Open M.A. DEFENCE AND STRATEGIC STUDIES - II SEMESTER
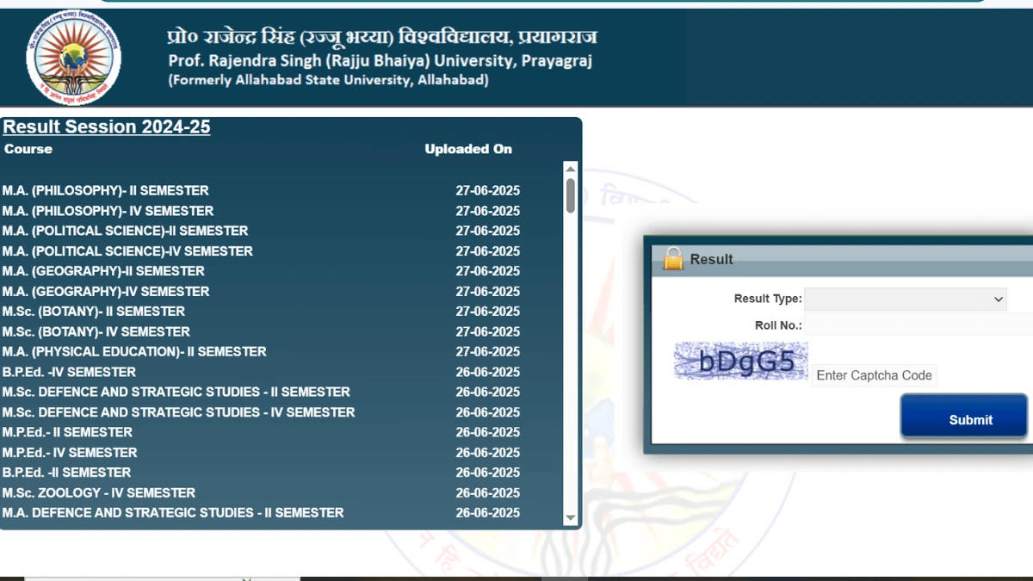Viewport: 1033px width, 581px height. [173, 513]
